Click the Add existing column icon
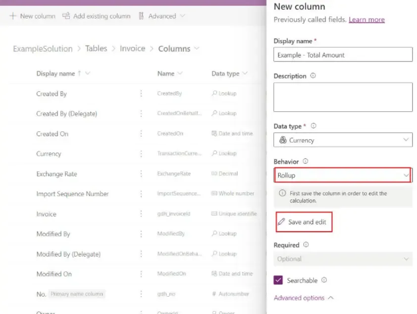Viewport: 417px width, 314px height. pyautogui.click(x=66, y=16)
